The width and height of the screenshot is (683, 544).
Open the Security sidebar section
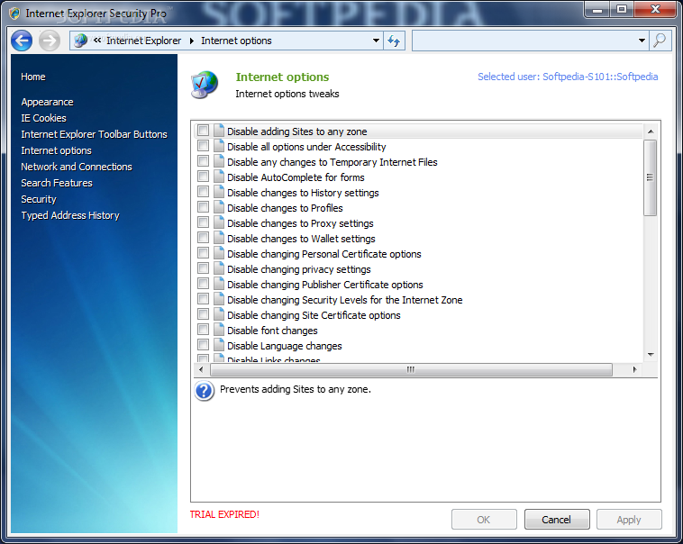pos(39,199)
